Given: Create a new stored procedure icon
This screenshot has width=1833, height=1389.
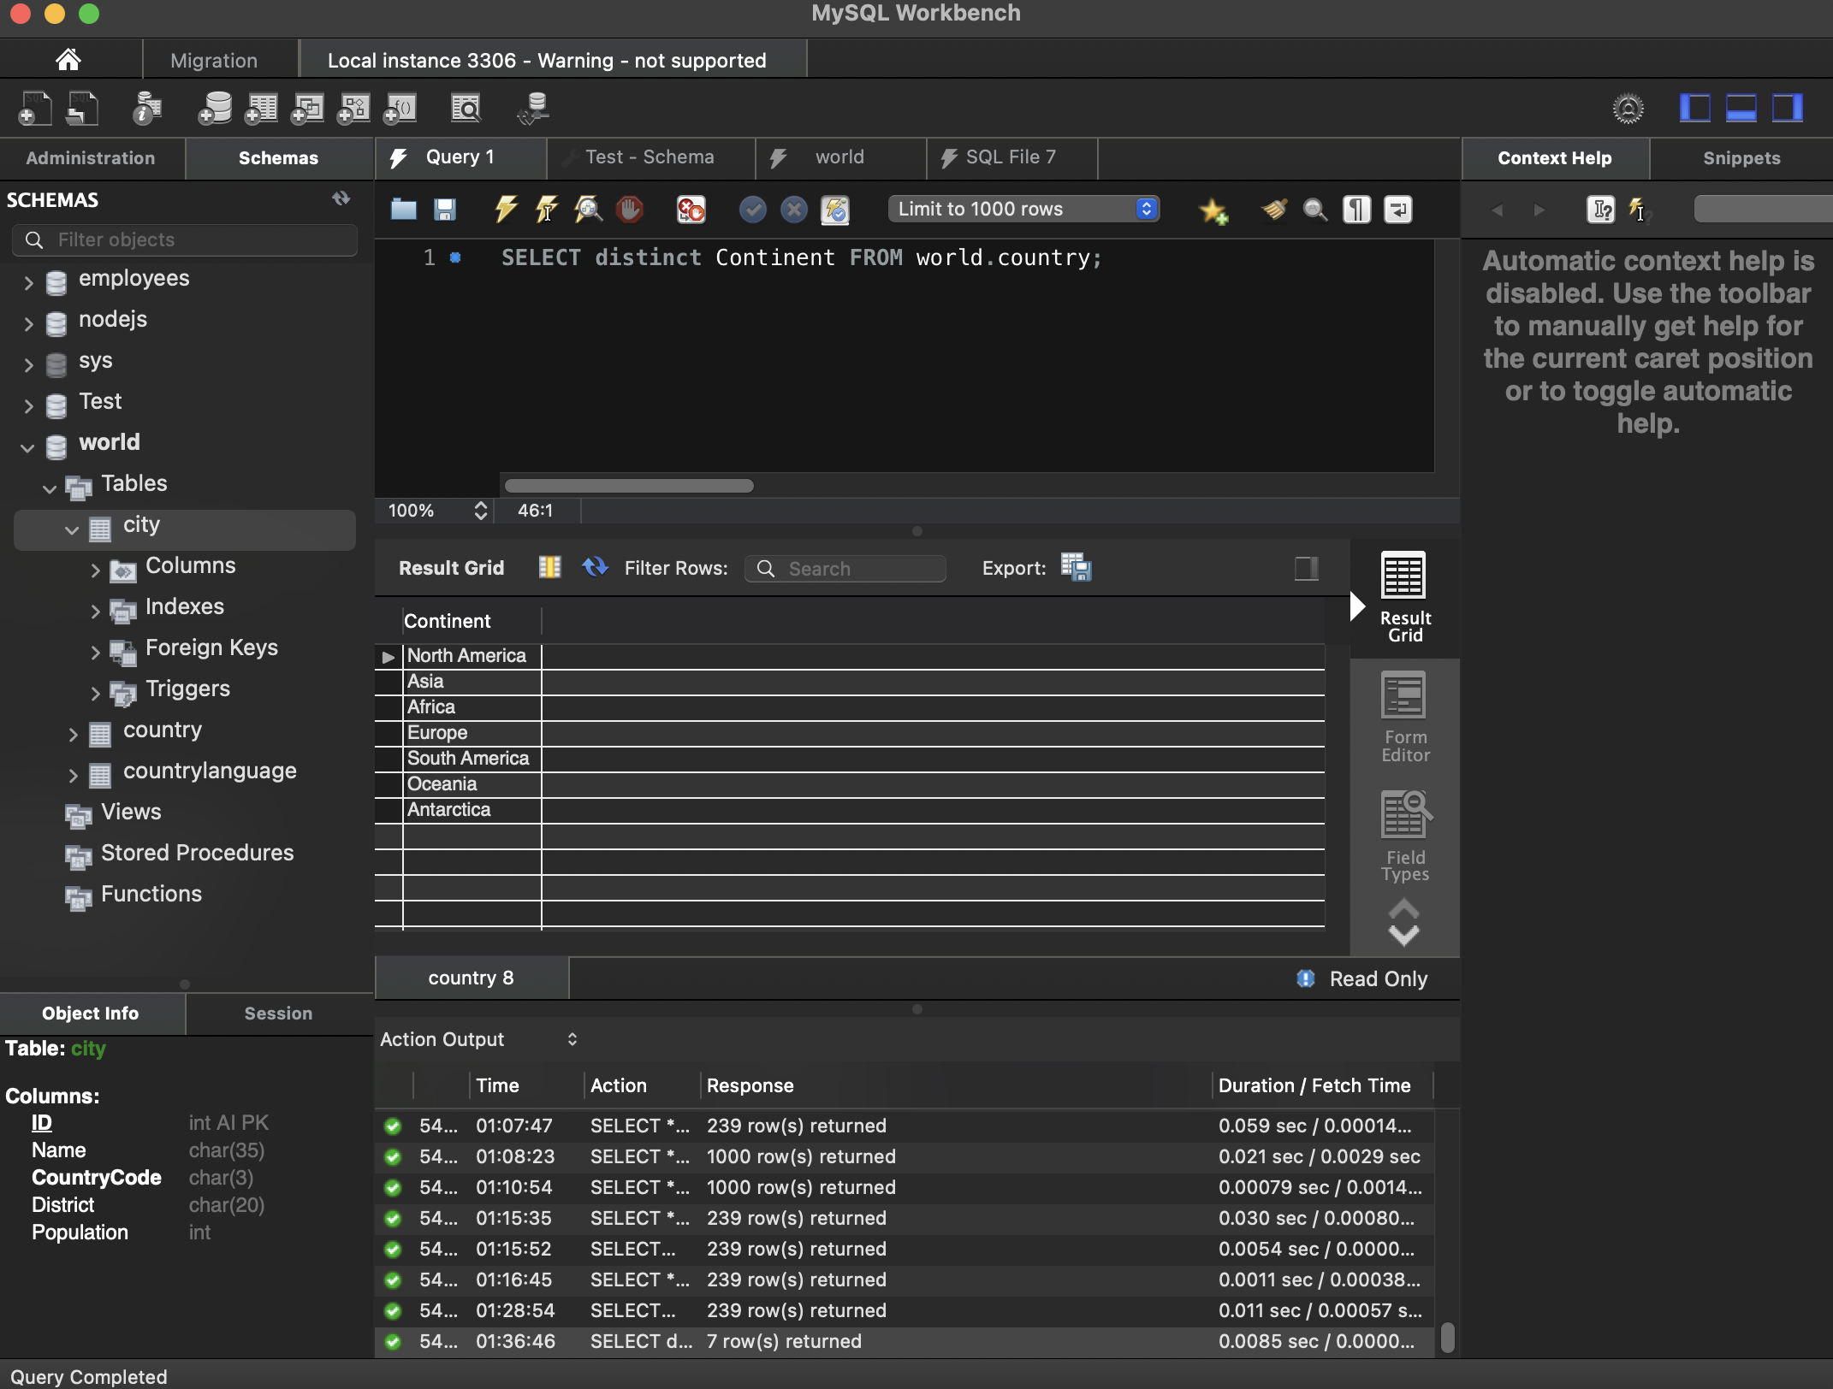Looking at the screenshot, I should tap(353, 109).
